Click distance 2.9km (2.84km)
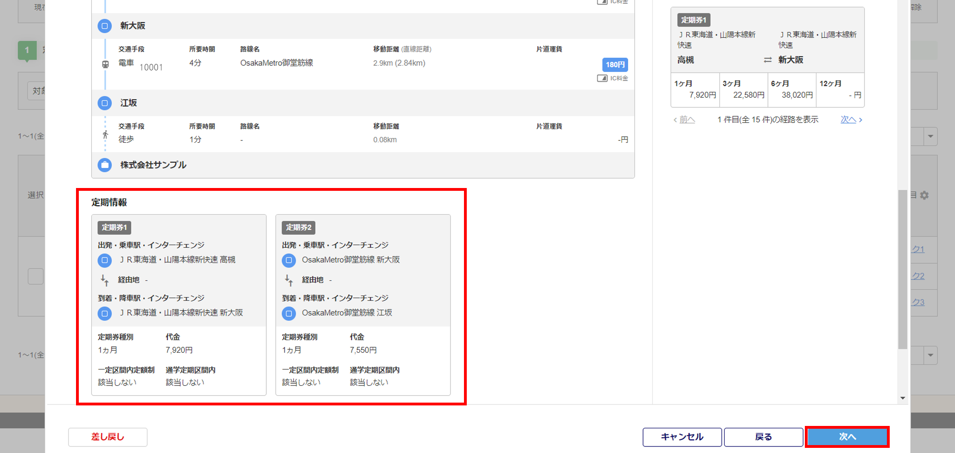 click(399, 63)
